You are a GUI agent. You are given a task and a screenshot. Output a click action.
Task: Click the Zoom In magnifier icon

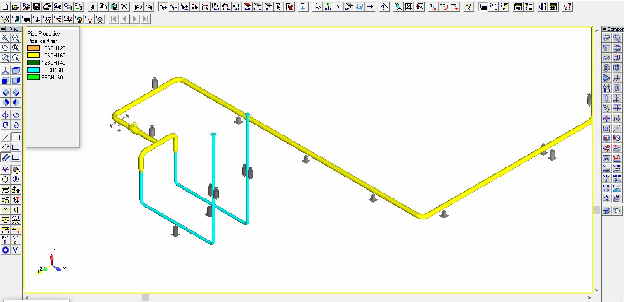click(x=5, y=38)
